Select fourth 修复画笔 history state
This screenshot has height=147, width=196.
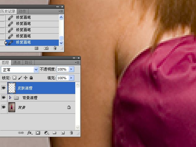pos(32,36)
